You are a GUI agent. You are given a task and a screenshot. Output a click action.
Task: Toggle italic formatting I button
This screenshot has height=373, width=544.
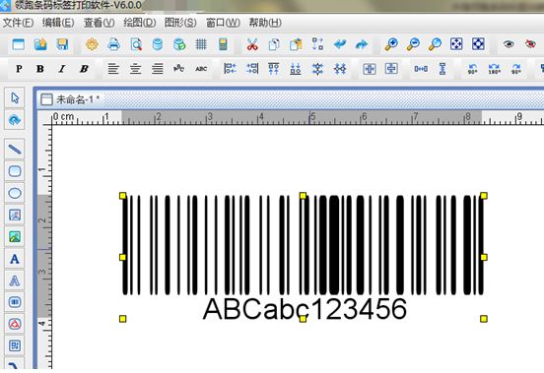click(62, 69)
